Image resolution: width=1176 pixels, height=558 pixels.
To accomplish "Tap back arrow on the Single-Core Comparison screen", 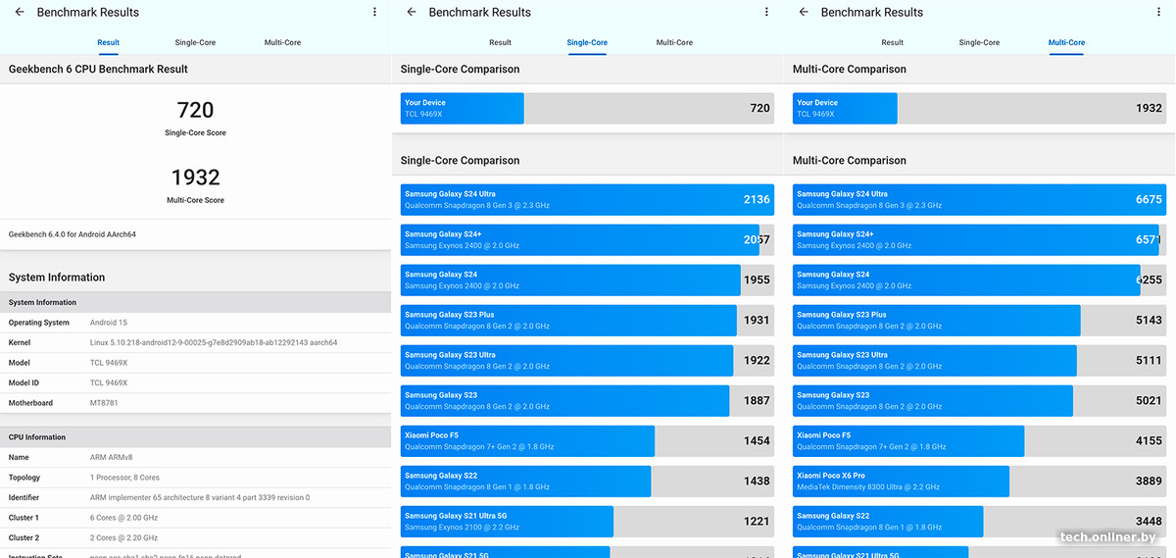I will coord(412,12).
